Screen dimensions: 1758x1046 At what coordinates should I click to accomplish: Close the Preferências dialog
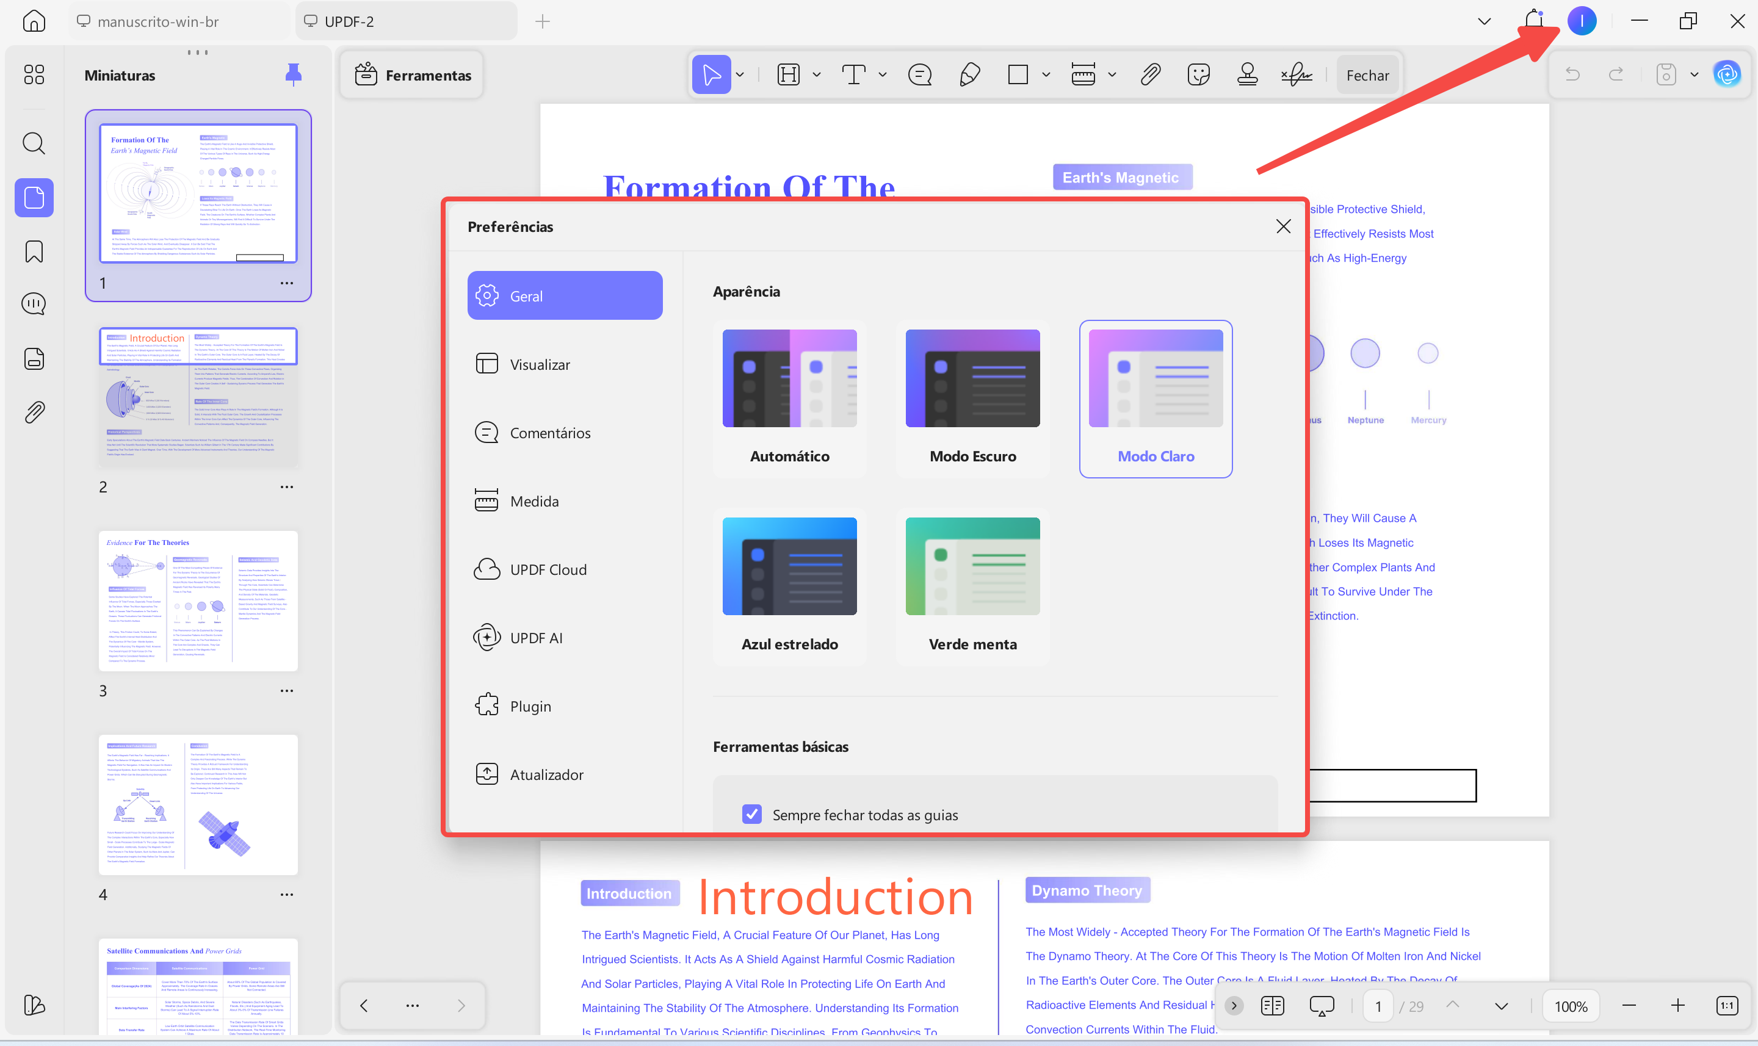[1283, 226]
